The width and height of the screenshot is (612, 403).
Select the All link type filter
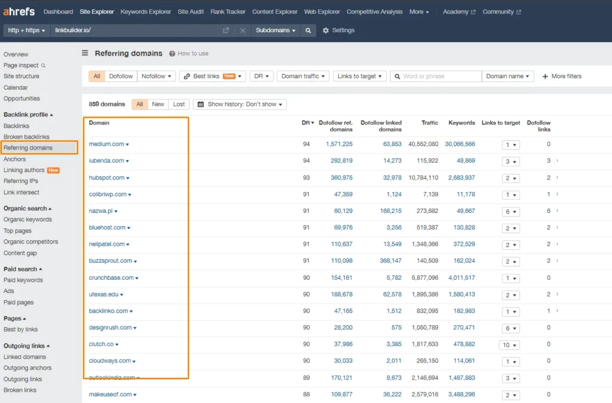[x=97, y=76]
